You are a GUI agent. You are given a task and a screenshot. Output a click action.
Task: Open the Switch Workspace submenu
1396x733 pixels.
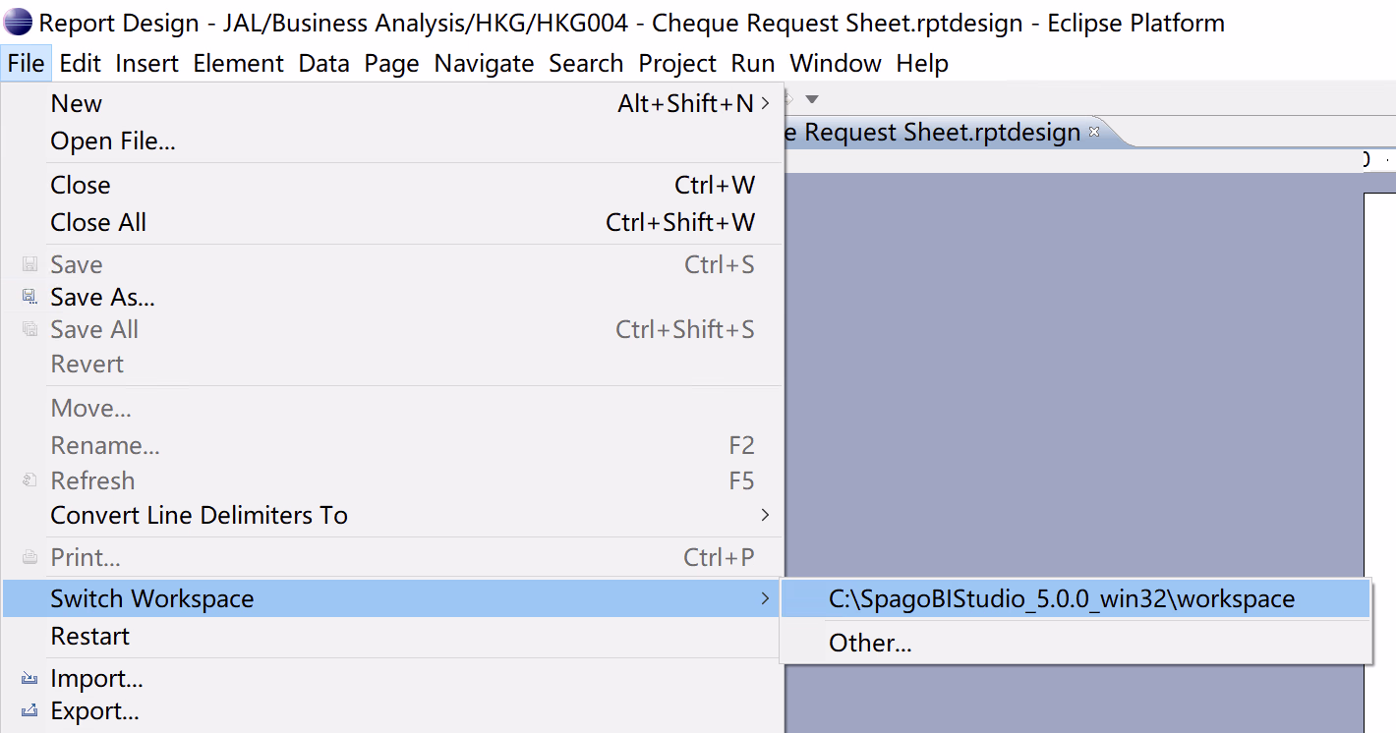[152, 598]
